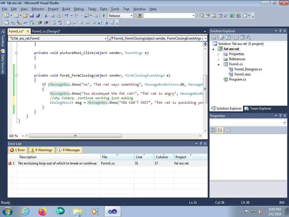Increase line indent with the indent icon
289x217 pixels.
click(x=46, y=23)
